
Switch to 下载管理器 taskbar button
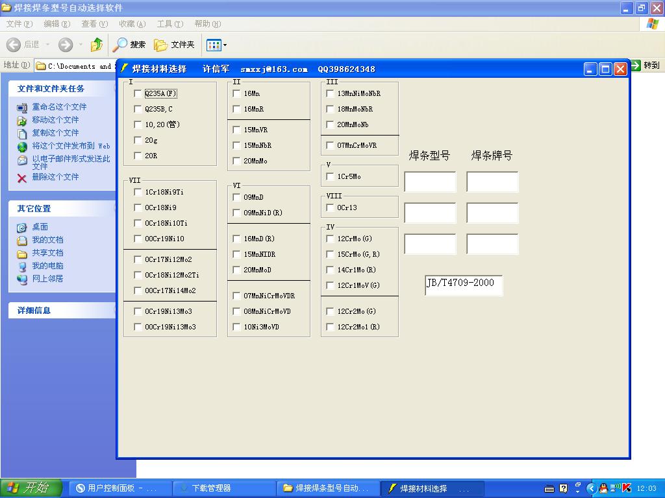point(223,488)
